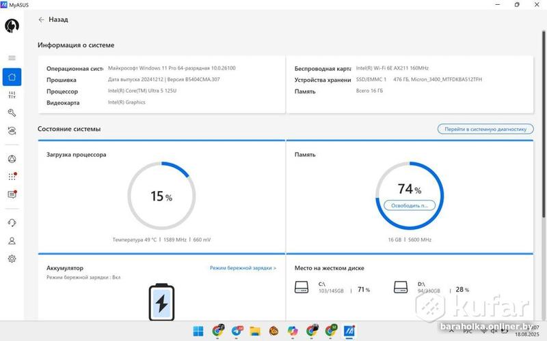Click the Информация о системе heading
This screenshot has width=547, height=341.
tap(76, 45)
